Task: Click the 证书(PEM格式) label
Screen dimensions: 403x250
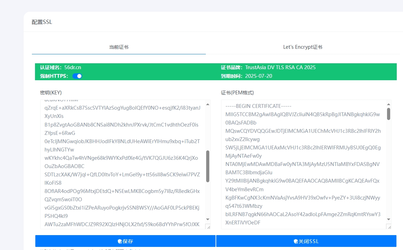Action: pos(237,93)
